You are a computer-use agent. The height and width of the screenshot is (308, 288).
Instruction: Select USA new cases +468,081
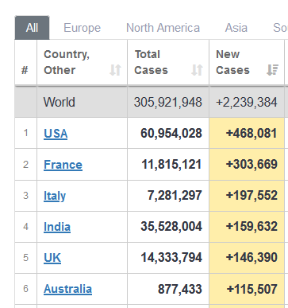(252, 133)
